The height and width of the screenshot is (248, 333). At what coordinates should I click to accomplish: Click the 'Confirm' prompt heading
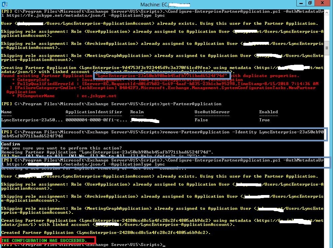point(11,144)
